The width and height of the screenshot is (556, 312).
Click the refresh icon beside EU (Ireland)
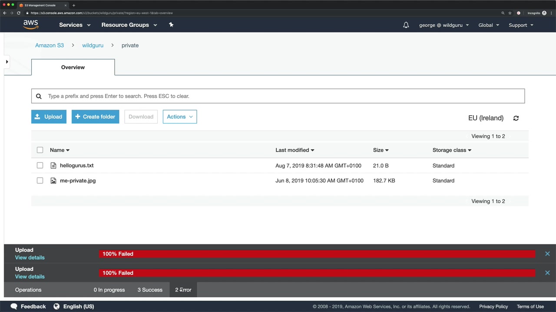tap(516, 118)
